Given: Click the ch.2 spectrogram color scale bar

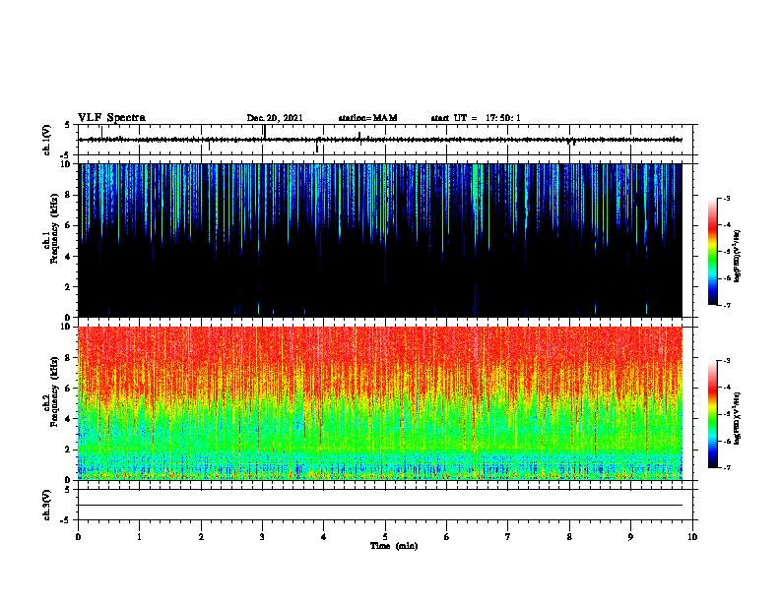Looking at the screenshot, I should point(712,414).
